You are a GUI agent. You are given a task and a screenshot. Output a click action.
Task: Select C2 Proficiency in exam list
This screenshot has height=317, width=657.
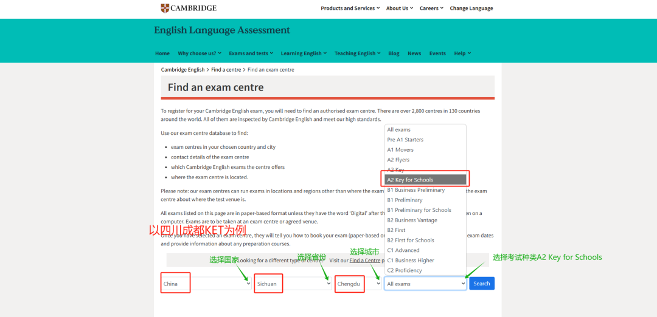point(405,270)
